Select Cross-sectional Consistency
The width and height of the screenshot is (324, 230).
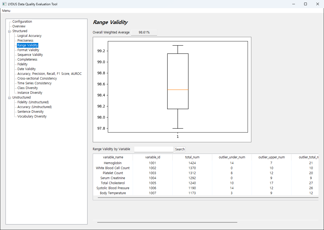[37, 79]
